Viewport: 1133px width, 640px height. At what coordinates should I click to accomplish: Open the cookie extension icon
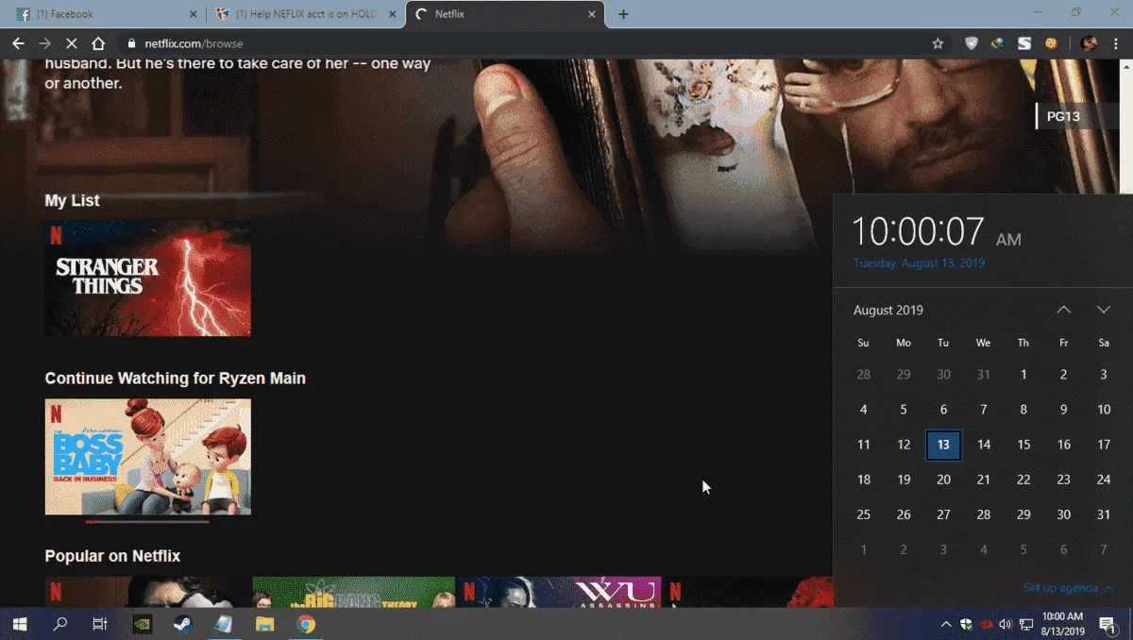click(1050, 43)
